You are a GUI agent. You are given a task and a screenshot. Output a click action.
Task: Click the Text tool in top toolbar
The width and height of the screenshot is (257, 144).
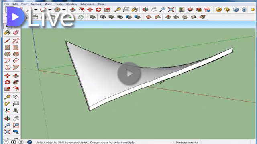126,10
